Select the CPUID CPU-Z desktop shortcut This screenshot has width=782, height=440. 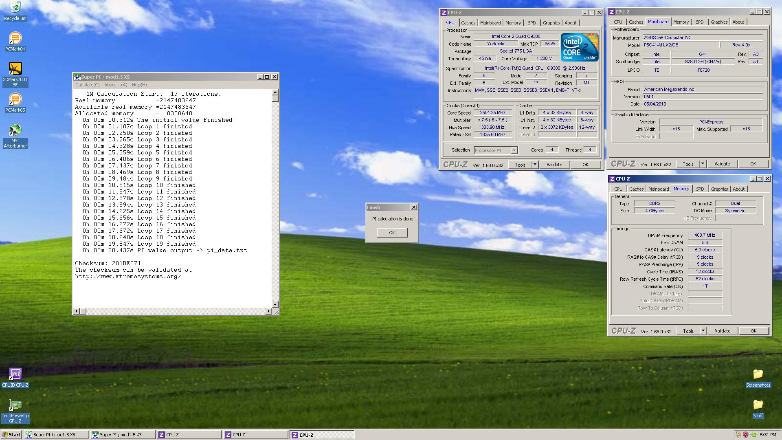pos(15,378)
